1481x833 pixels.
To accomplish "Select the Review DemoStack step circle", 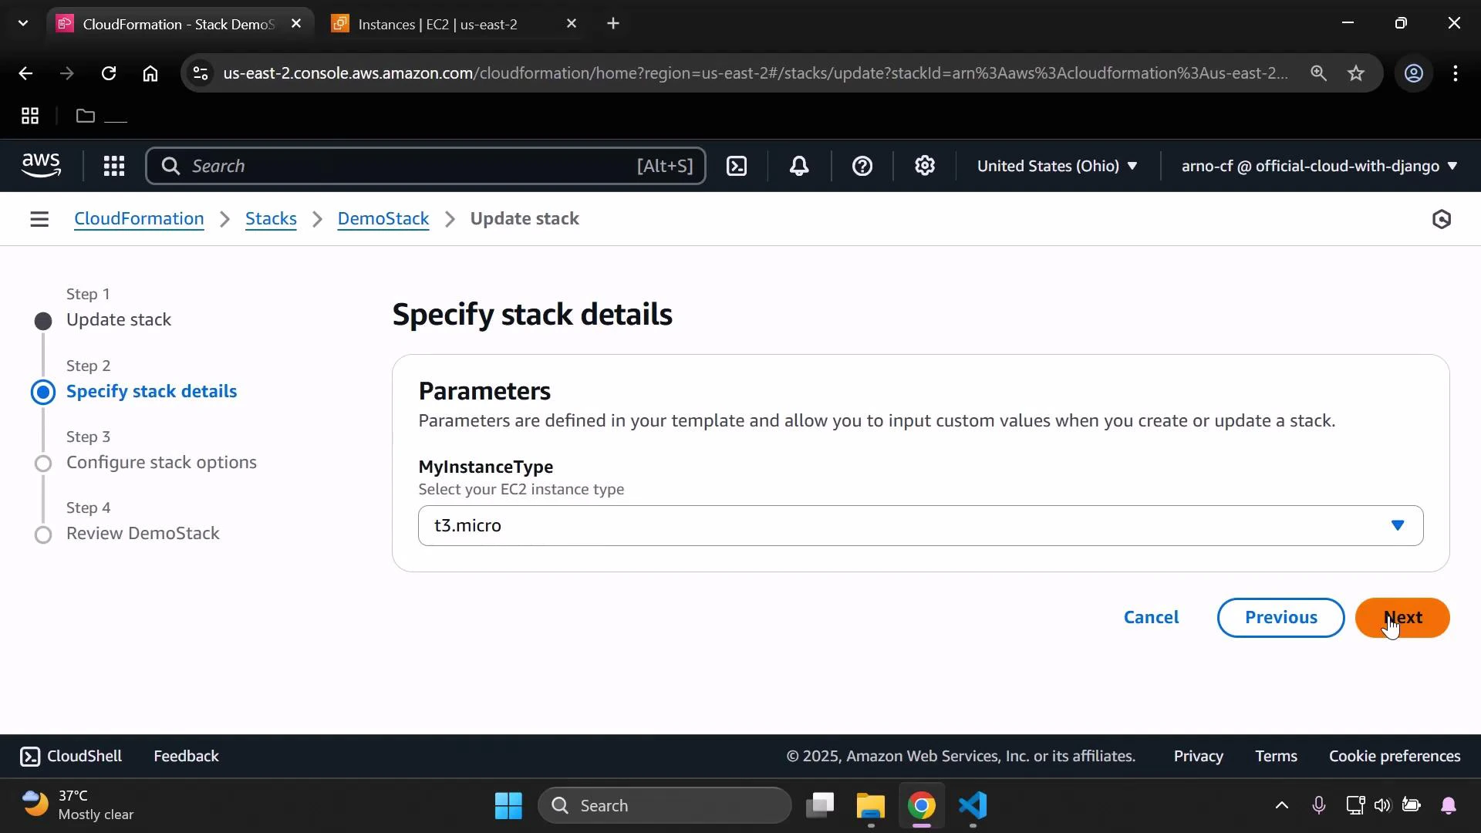I will 43,535.
